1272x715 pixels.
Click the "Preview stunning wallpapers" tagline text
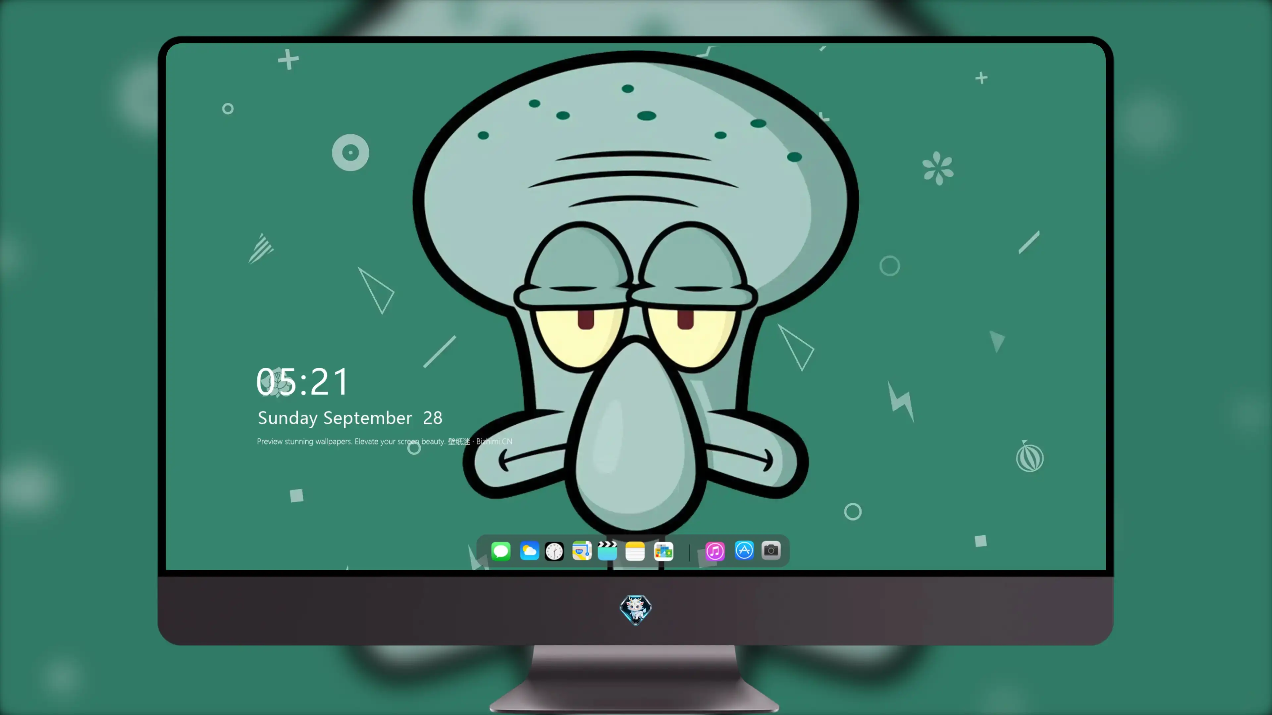click(x=385, y=441)
